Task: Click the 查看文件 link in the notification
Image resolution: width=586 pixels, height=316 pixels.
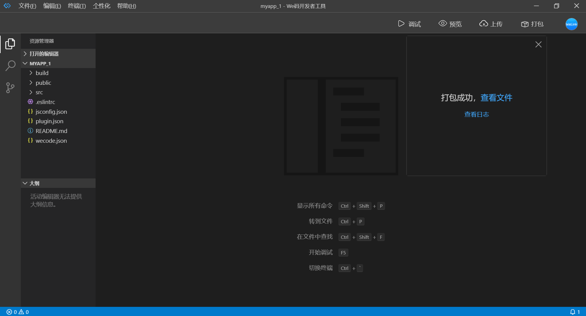Action: tap(496, 98)
